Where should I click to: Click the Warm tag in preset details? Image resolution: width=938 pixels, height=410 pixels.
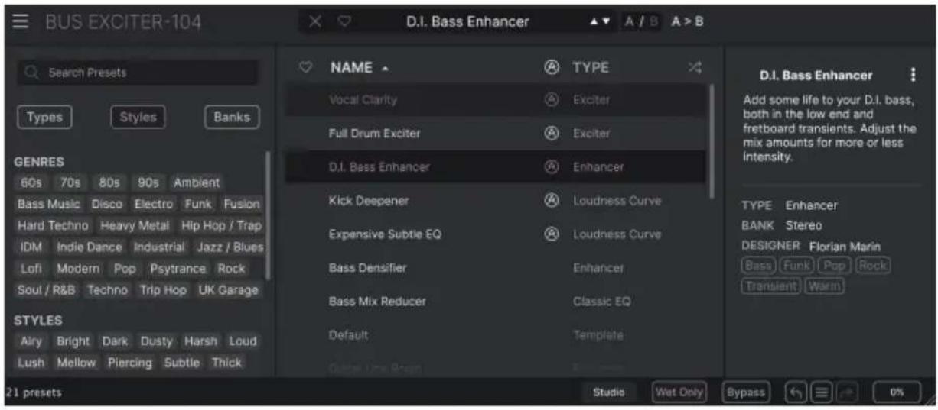pos(824,286)
